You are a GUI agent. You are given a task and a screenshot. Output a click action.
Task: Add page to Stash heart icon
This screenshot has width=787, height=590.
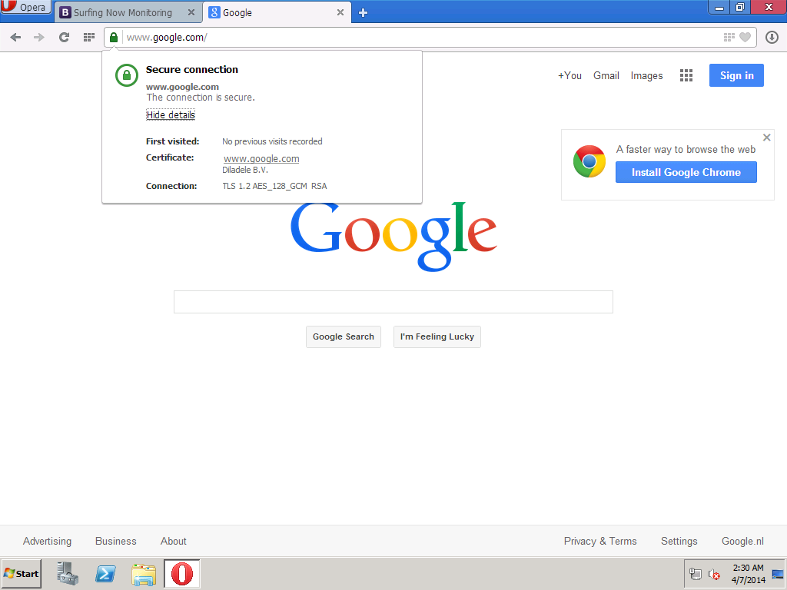pos(745,37)
